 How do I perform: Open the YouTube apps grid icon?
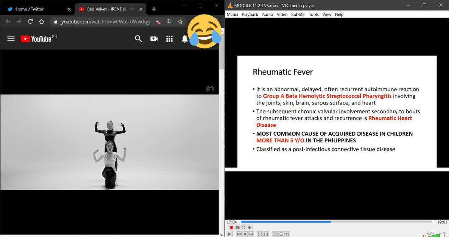tap(169, 39)
